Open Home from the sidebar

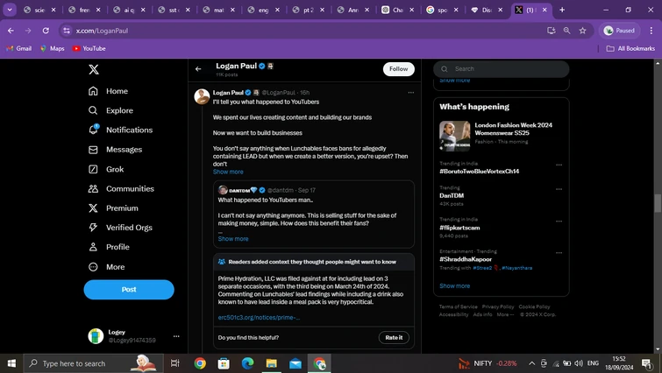click(x=108, y=91)
